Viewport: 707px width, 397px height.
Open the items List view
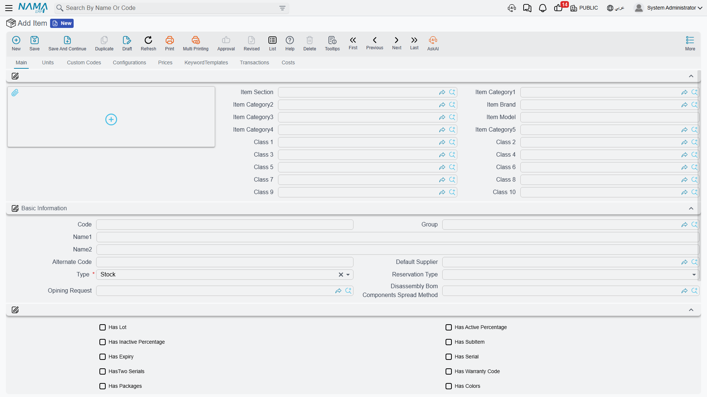[x=272, y=43]
